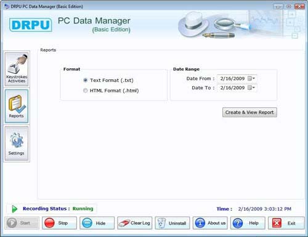Select the Reports sidebar icon
This screenshot has height=237, width=308.
[x=17, y=106]
